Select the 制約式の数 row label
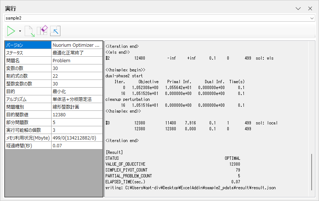The image size is (319, 201). tap(28, 76)
